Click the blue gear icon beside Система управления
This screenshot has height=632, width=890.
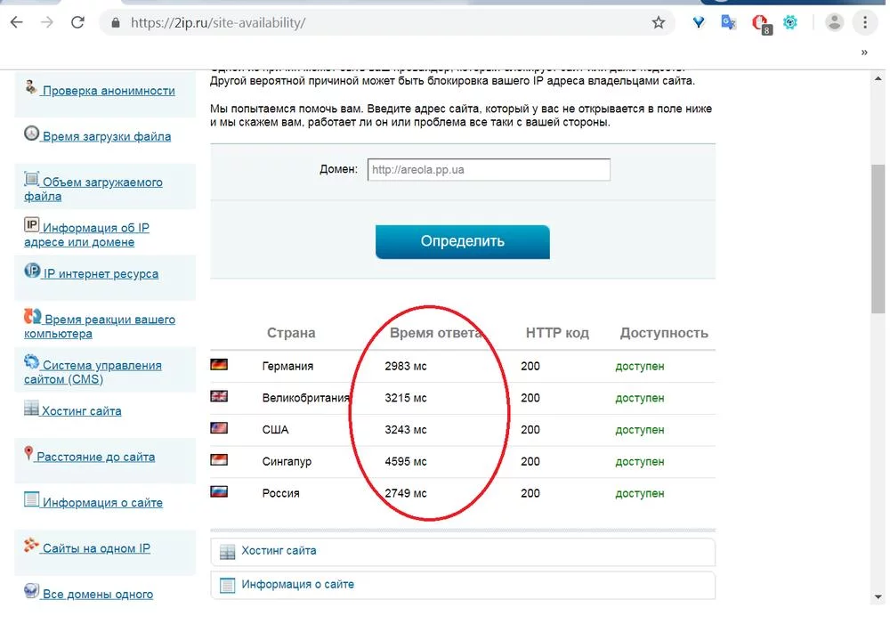[x=31, y=361]
